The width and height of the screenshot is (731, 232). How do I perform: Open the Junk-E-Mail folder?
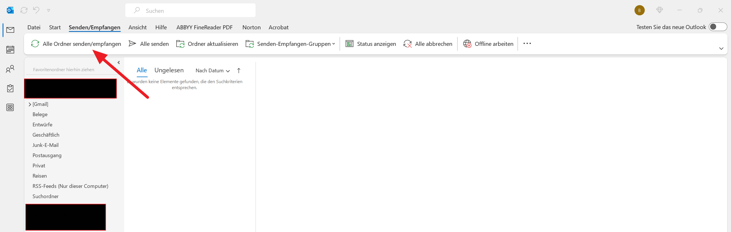click(45, 145)
